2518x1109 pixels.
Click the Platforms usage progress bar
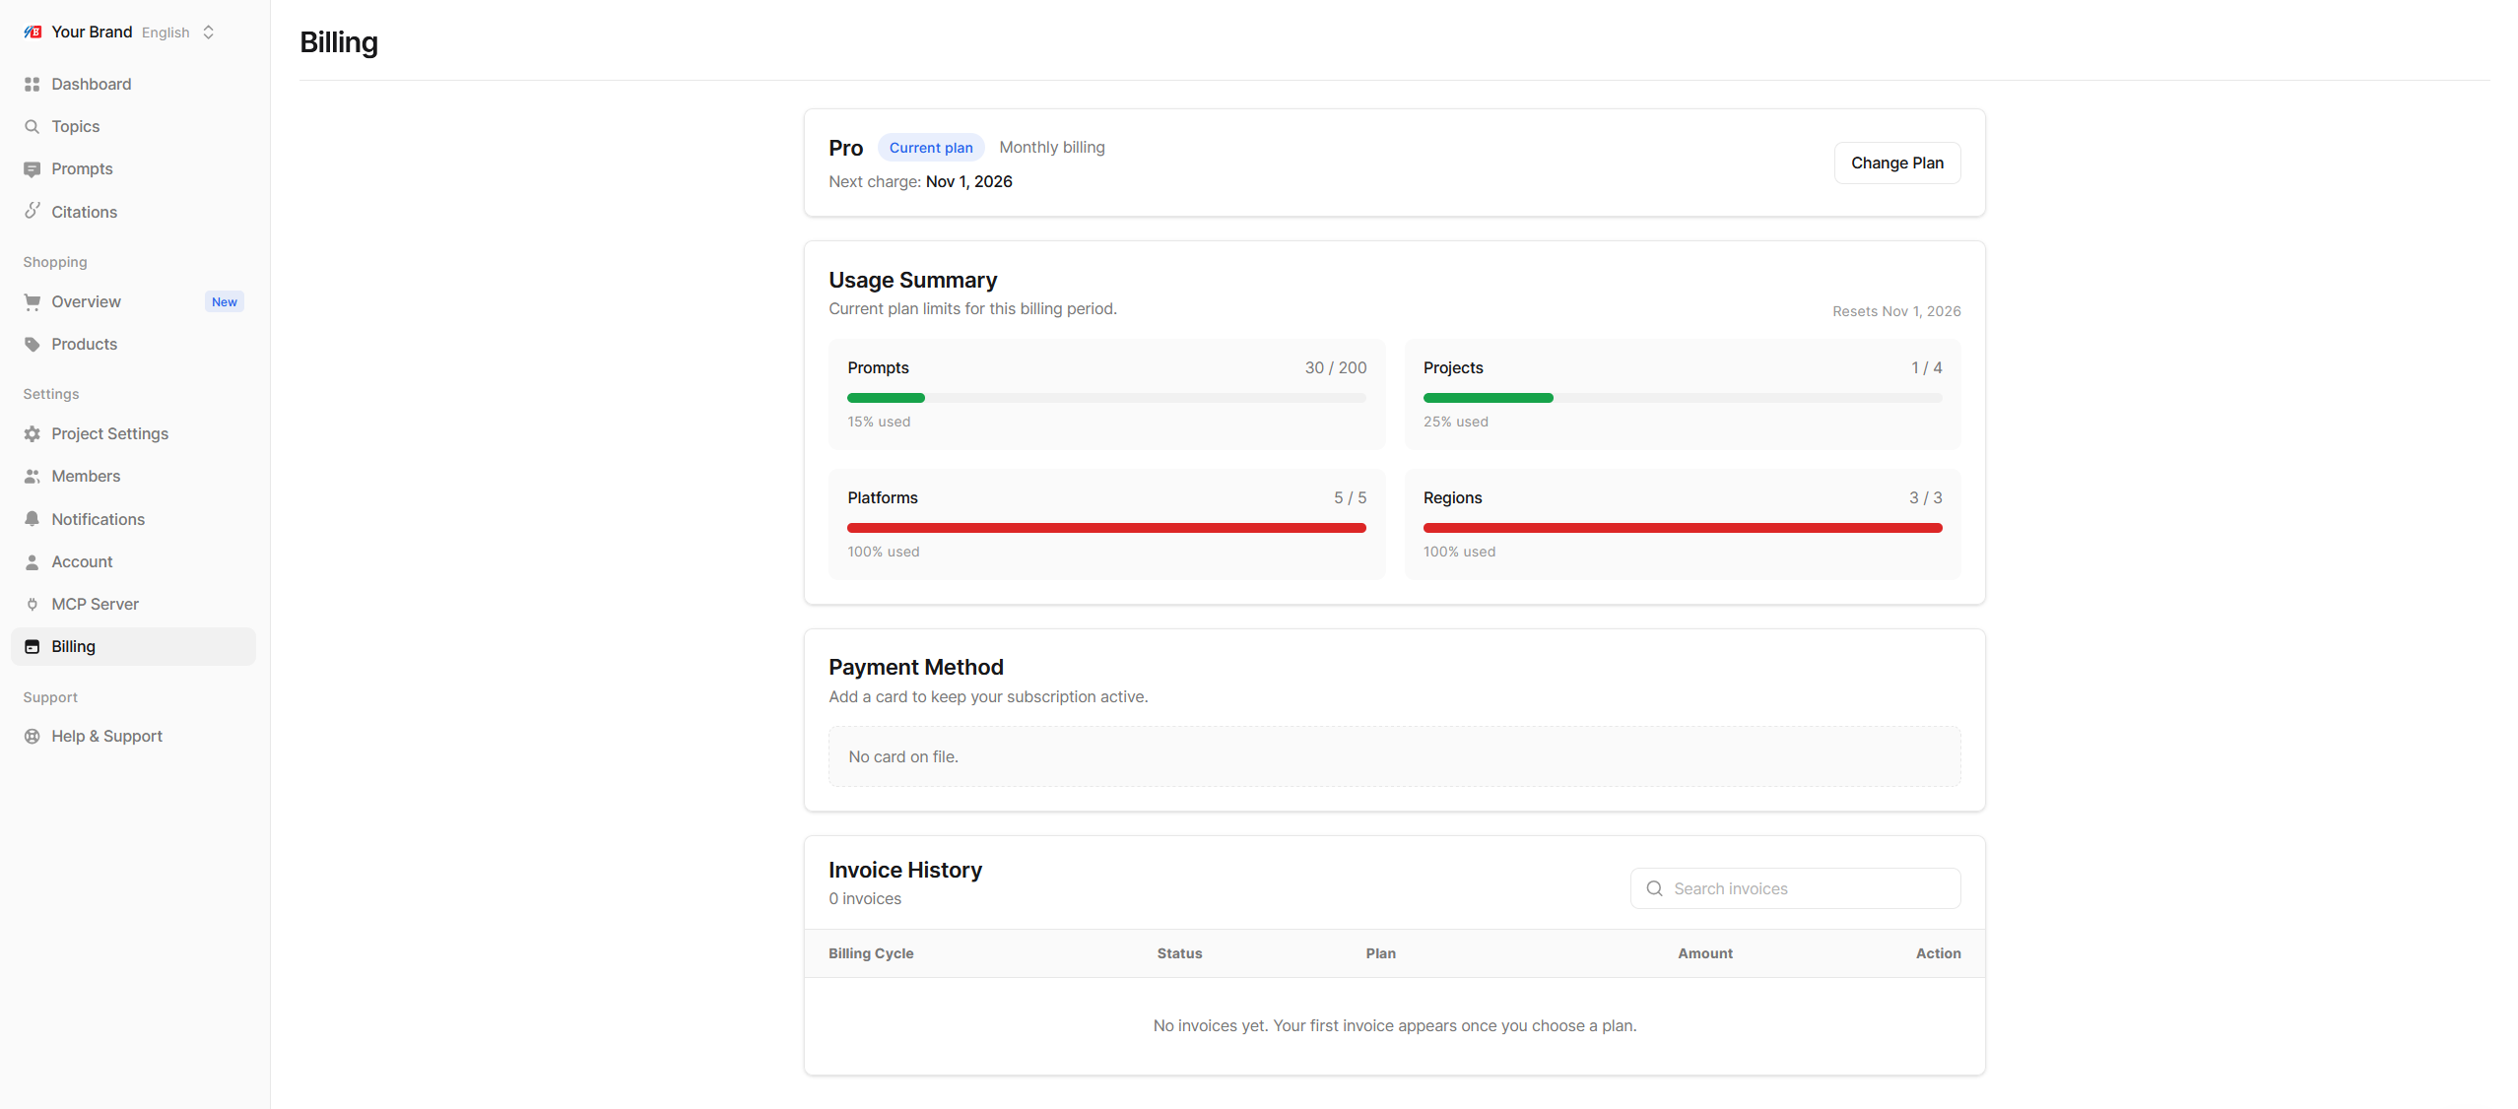pos(1106,528)
